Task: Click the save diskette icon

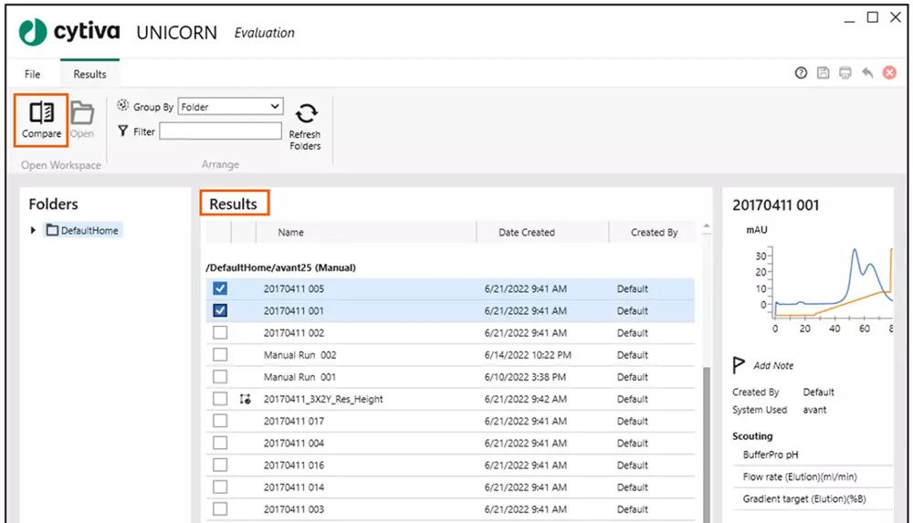Action: (x=823, y=74)
